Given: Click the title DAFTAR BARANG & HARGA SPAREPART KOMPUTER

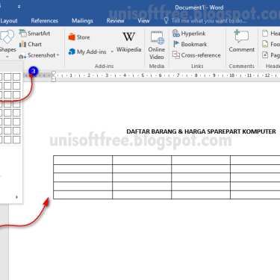Looking at the screenshot, I should [x=201, y=131].
